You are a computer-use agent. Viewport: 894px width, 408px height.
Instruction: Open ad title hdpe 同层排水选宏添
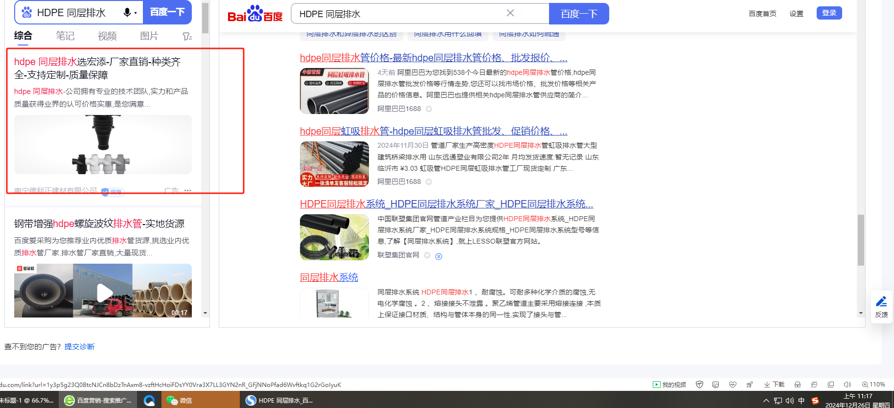click(x=97, y=68)
